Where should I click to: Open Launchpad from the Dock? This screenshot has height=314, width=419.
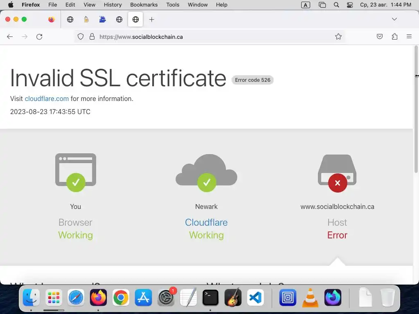pos(54,298)
